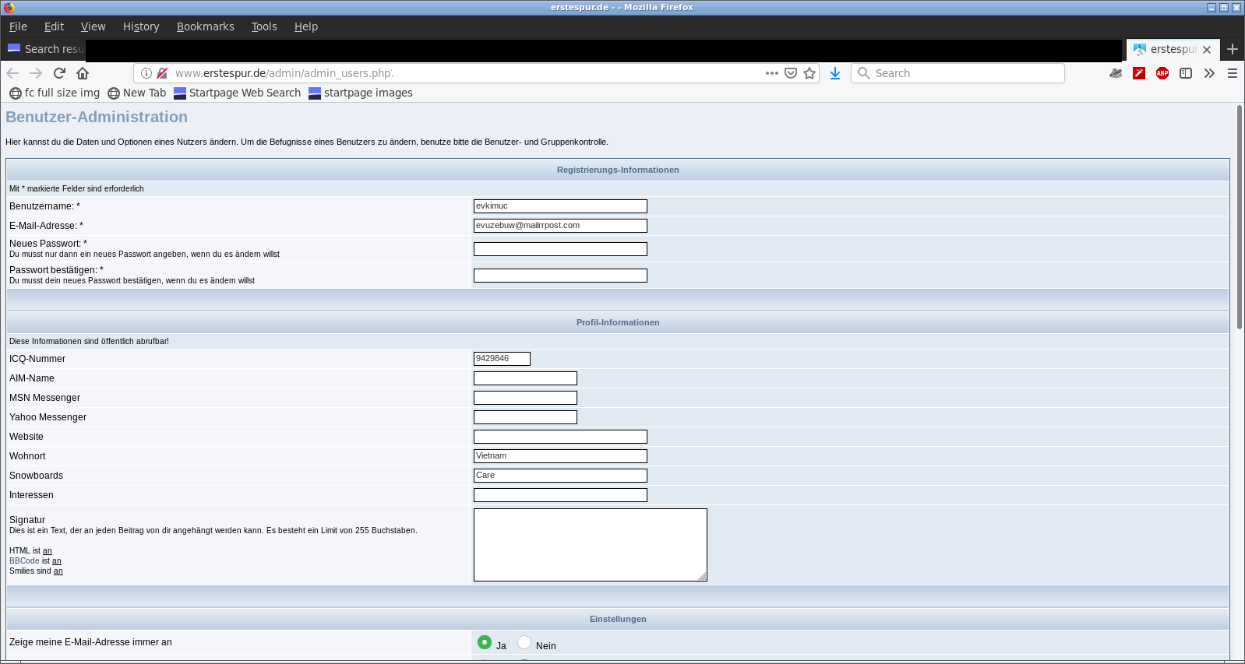Screen dimensions: 1245x664
Task: Open the Firefox hamburger menu
Action: click(1233, 73)
